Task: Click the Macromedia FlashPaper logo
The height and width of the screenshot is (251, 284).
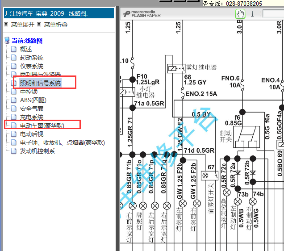Action: tap(142, 14)
